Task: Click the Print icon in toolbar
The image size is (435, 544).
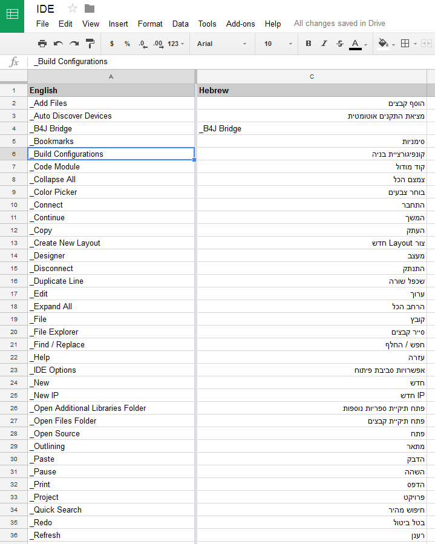Action: (x=42, y=44)
